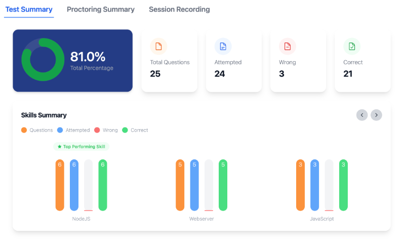Toggle the Questions legend item
Image resolution: width=405 pixels, height=239 pixels.
(37, 130)
